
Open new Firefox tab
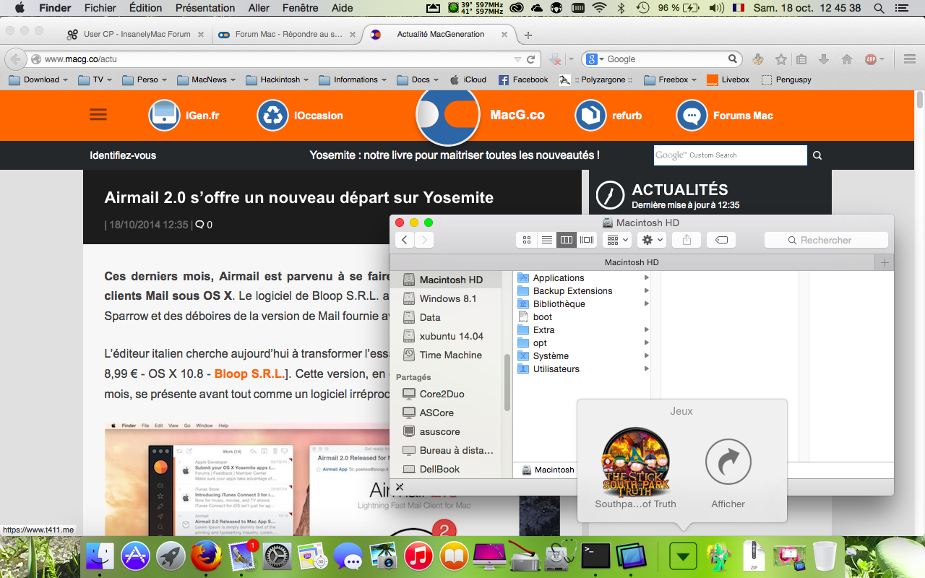click(528, 35)
